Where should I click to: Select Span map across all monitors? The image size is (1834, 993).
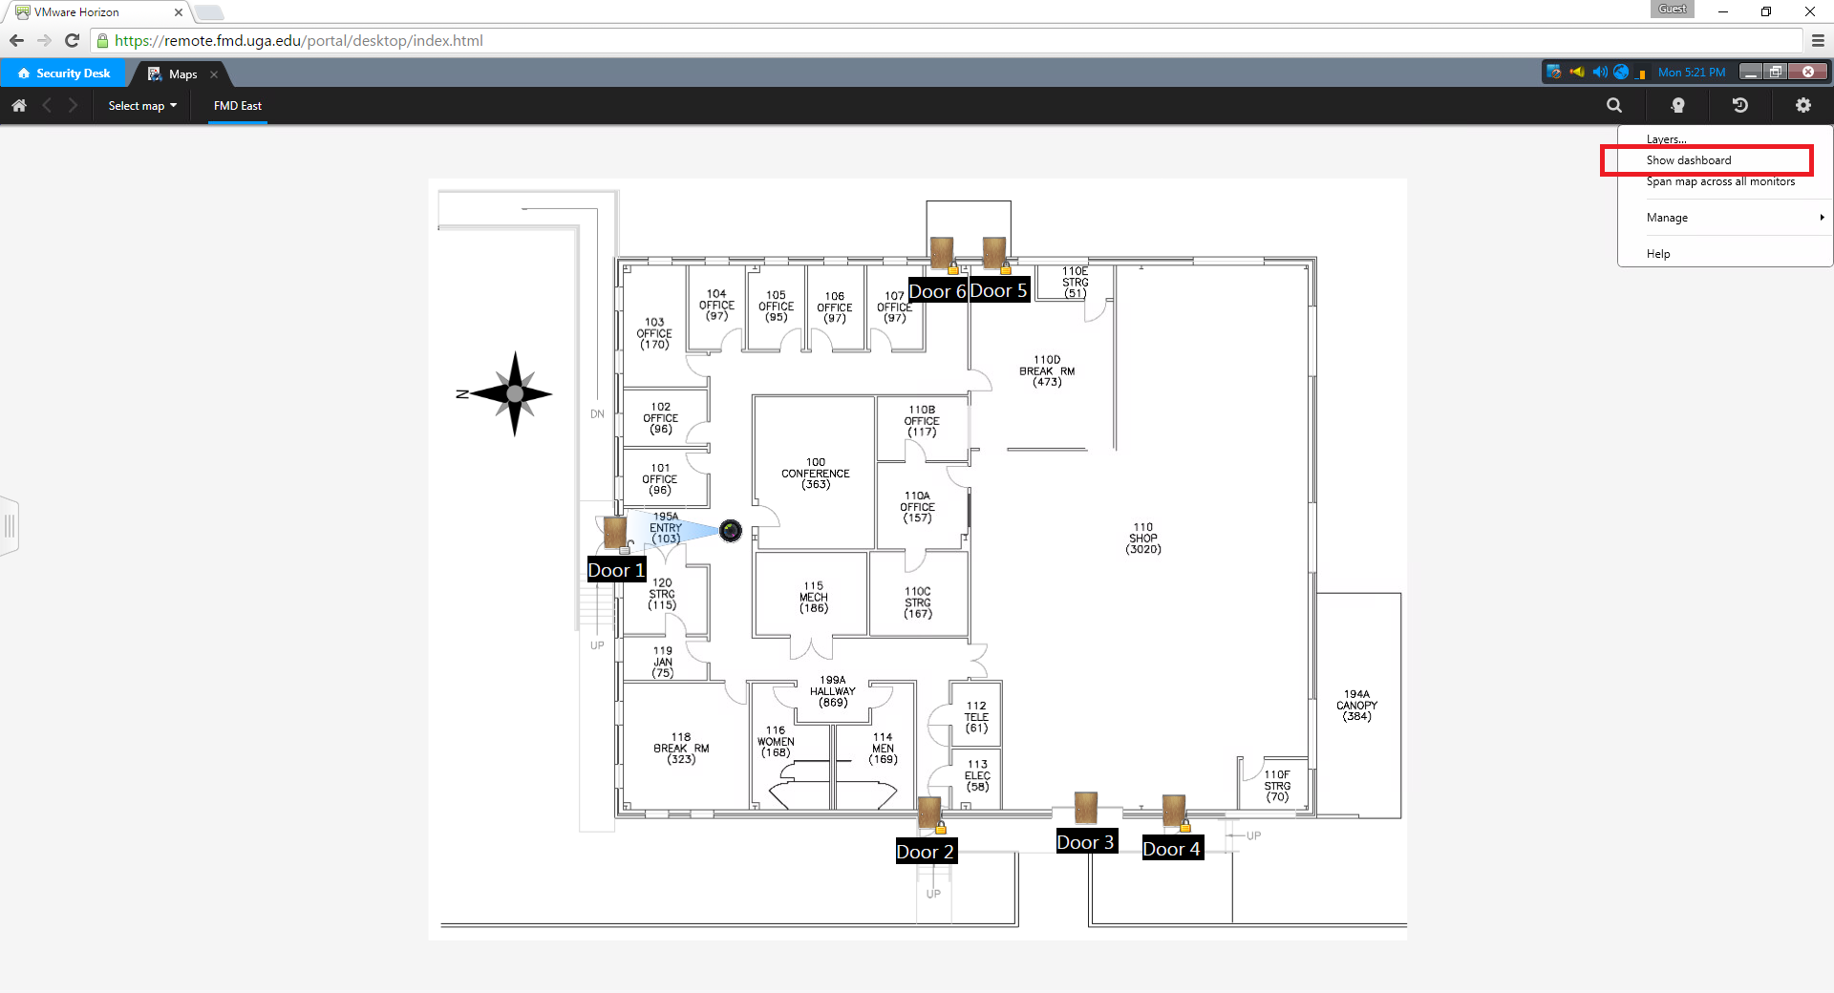1720,181
